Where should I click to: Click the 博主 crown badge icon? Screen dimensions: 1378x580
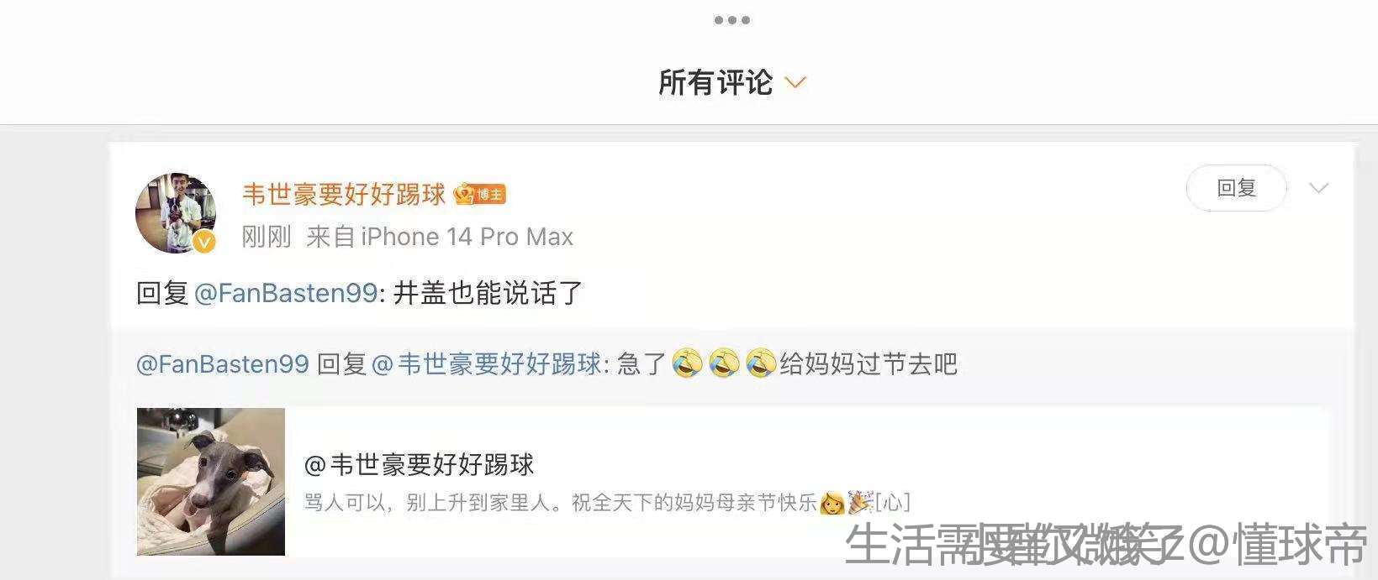tap(479, 195)
